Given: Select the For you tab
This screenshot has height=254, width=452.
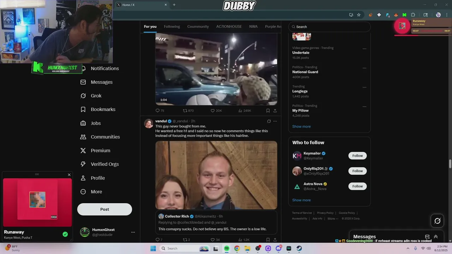Looking at the screenshot, I should [150, 26].
